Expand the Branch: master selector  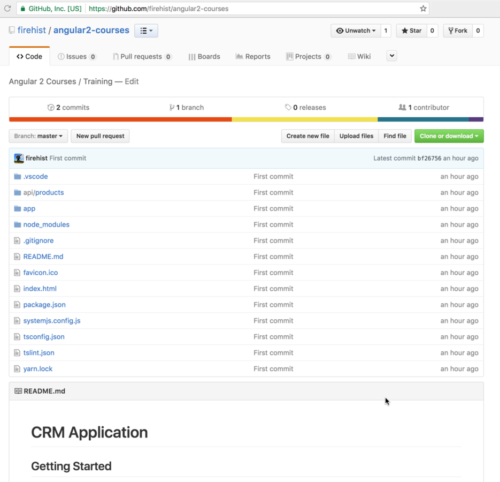pyautogui.click(x=39, y=136)
